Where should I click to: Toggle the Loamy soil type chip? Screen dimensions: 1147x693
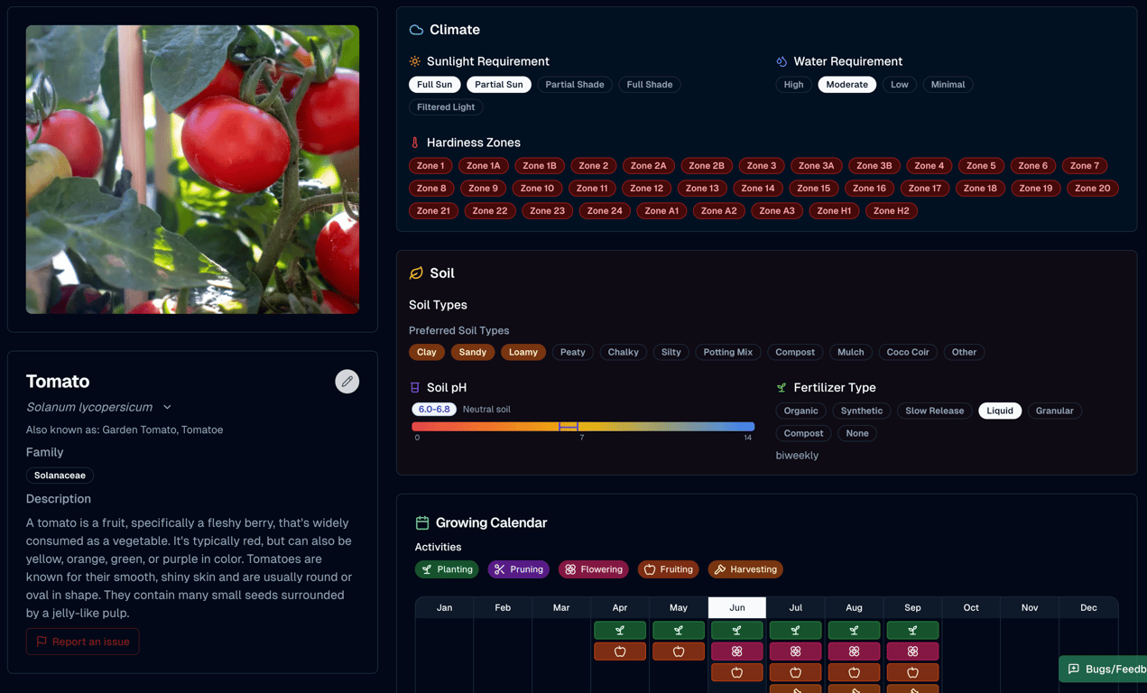[x=523, y=352]
